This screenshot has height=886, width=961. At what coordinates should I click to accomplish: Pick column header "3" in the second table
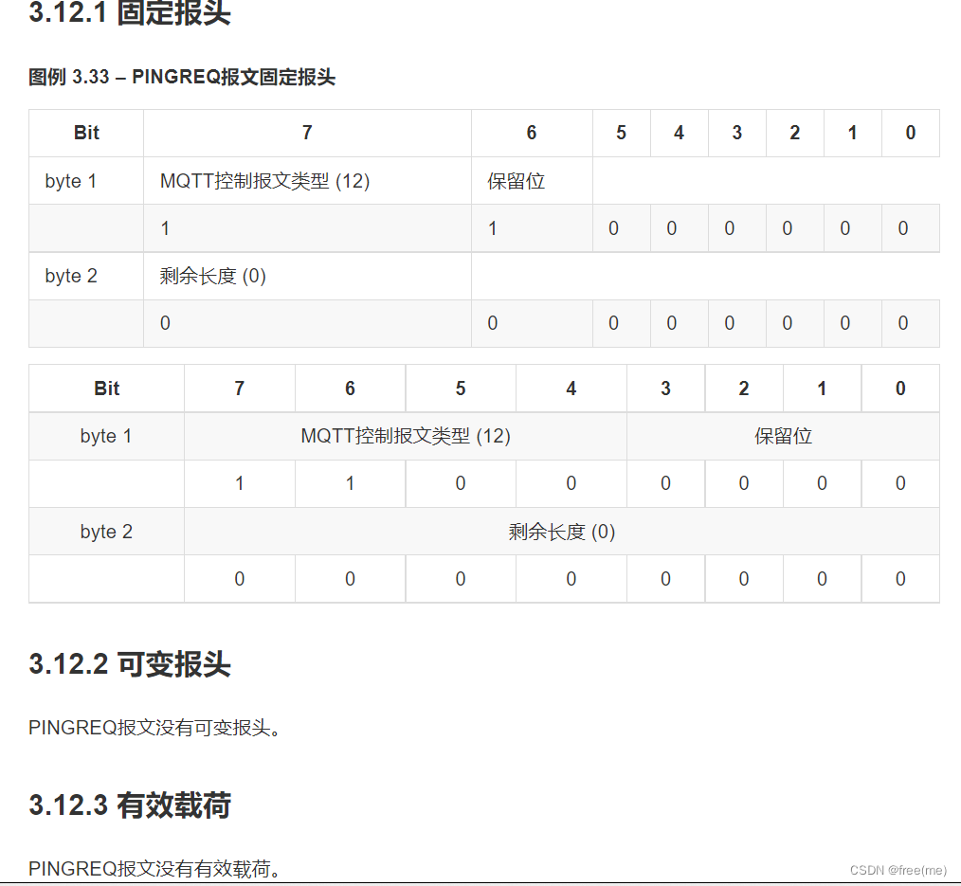665,389
